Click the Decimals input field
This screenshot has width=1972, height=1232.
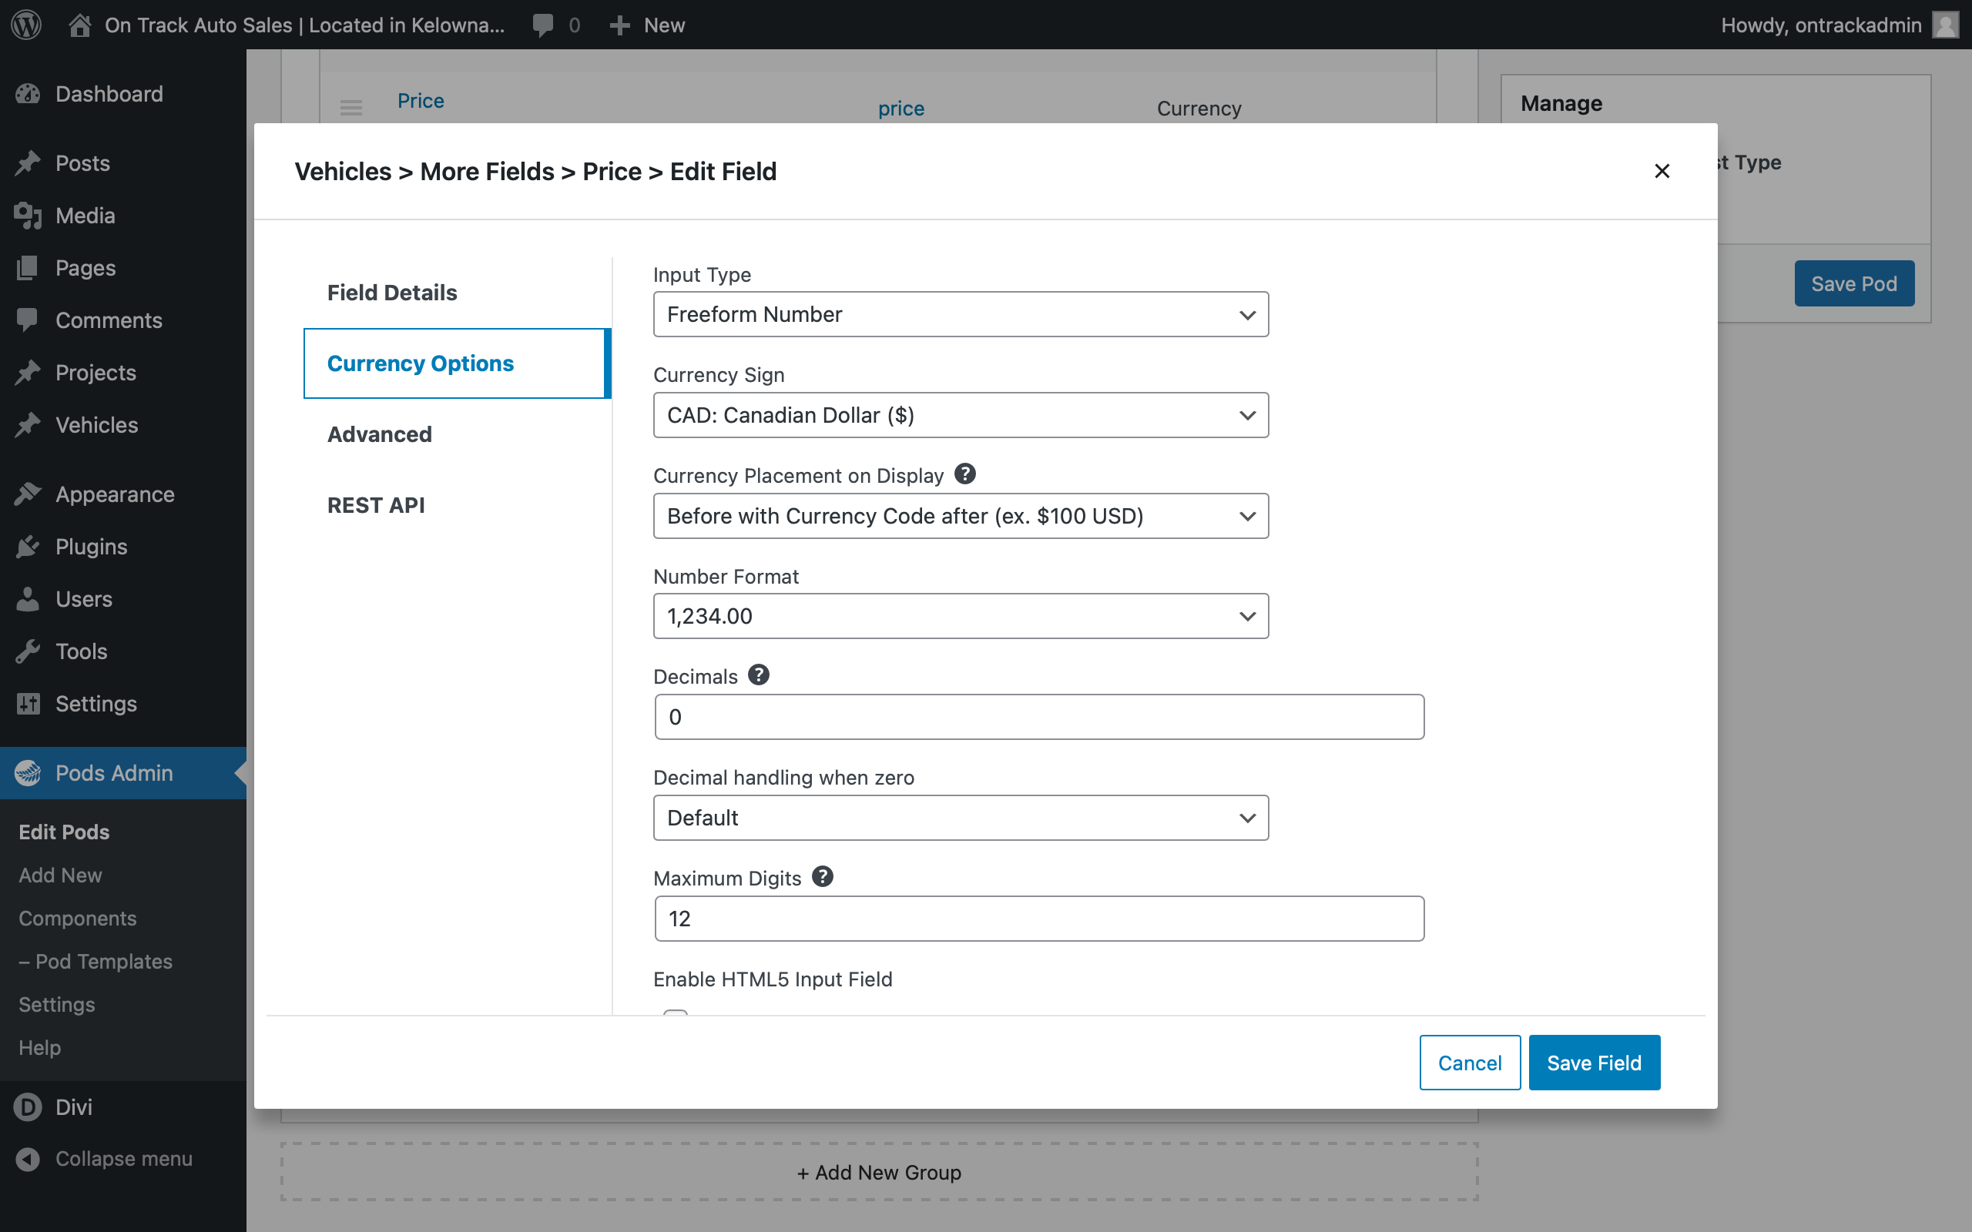click(x=1039, y=717)
